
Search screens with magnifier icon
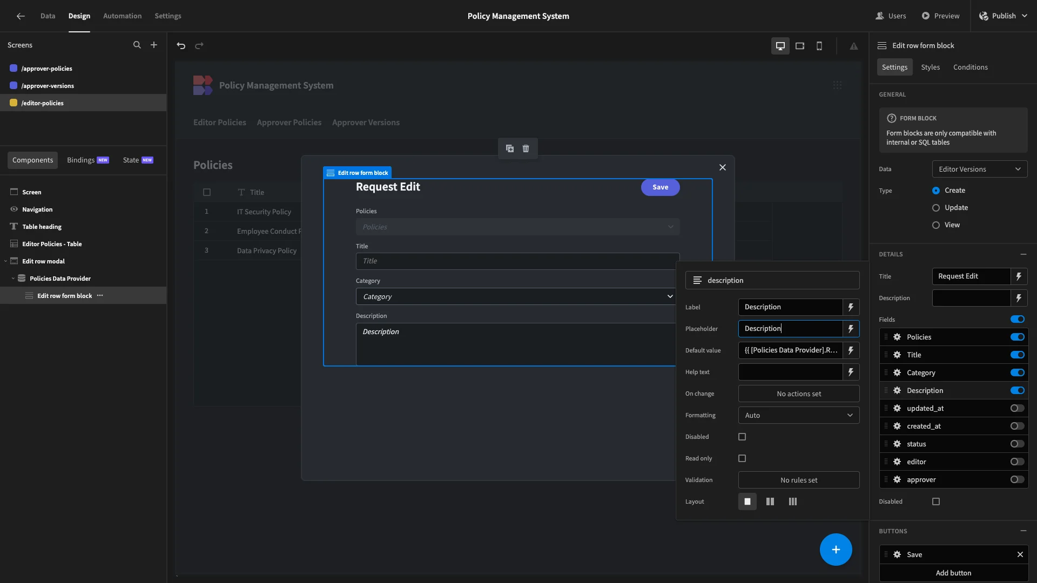pyautogui.click(x=137, y=45)
